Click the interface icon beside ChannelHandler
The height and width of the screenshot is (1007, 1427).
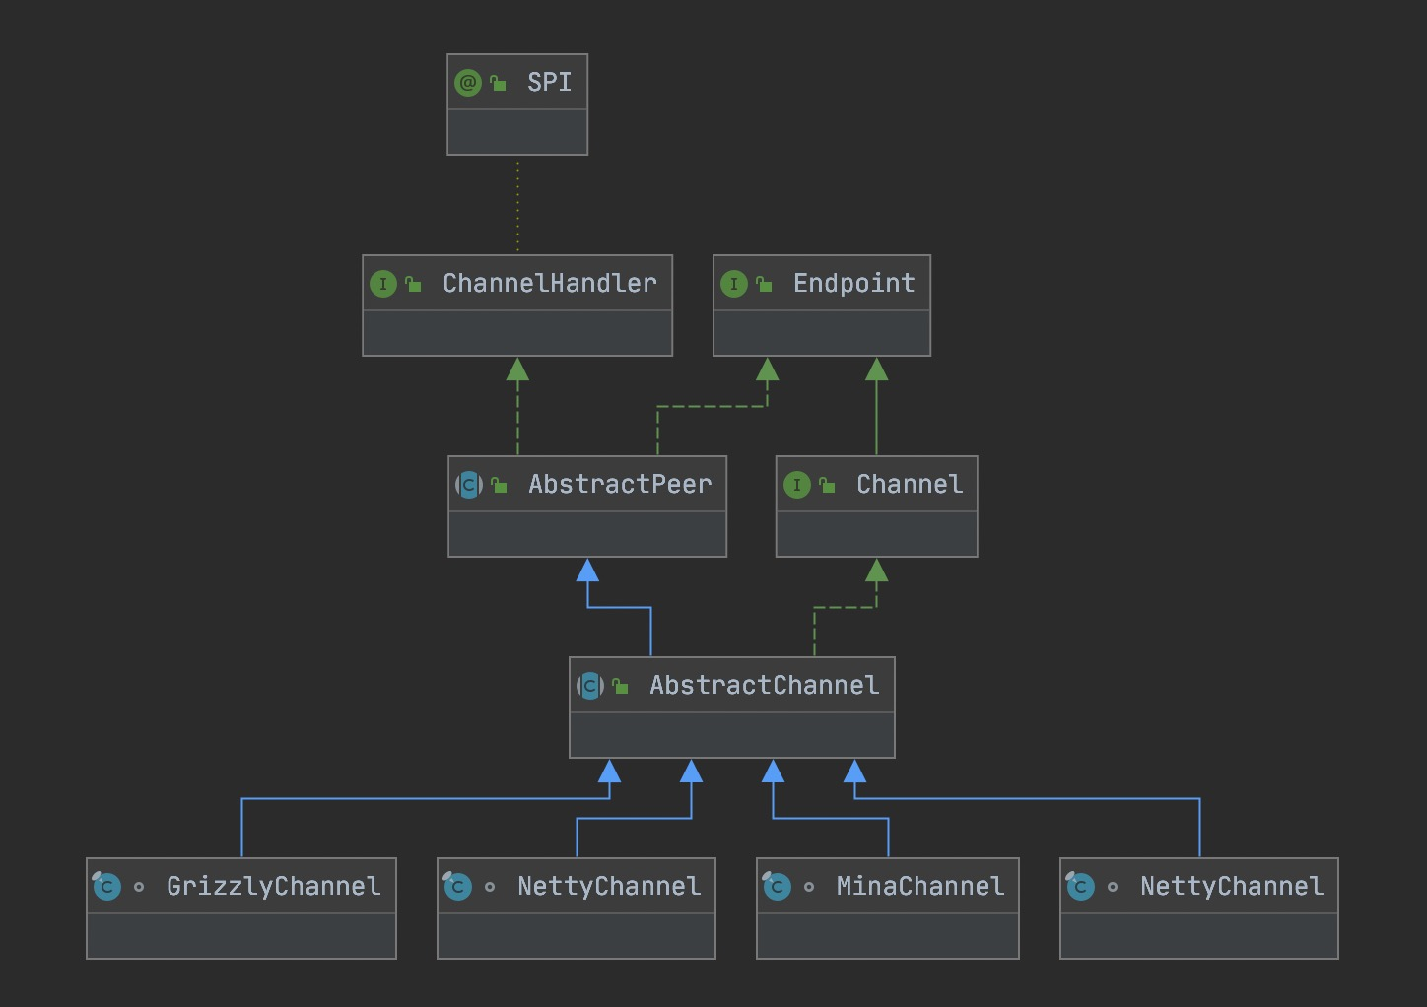click(x=383, y=284)
